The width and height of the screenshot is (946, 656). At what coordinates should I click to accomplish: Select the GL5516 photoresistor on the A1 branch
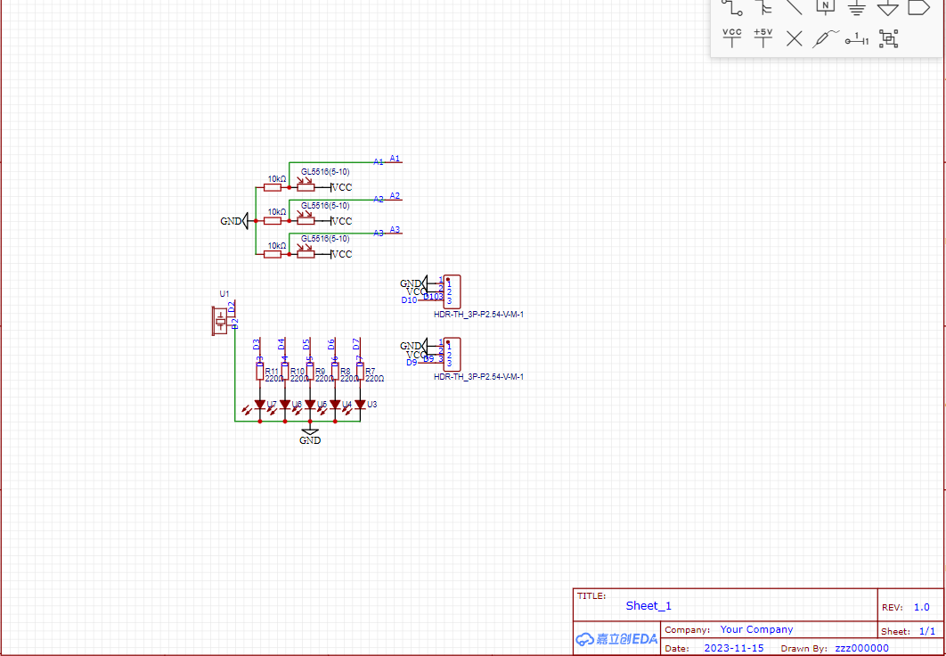(x=306, y=186)
